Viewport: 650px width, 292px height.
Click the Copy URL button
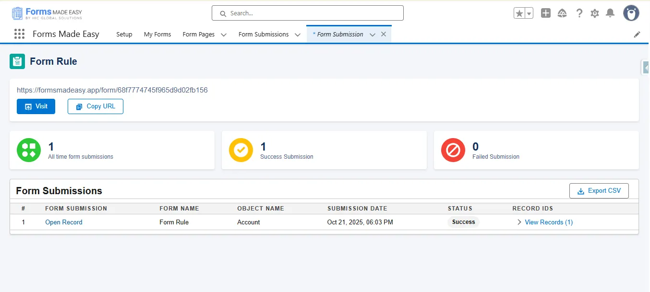[x=96, y=106]
